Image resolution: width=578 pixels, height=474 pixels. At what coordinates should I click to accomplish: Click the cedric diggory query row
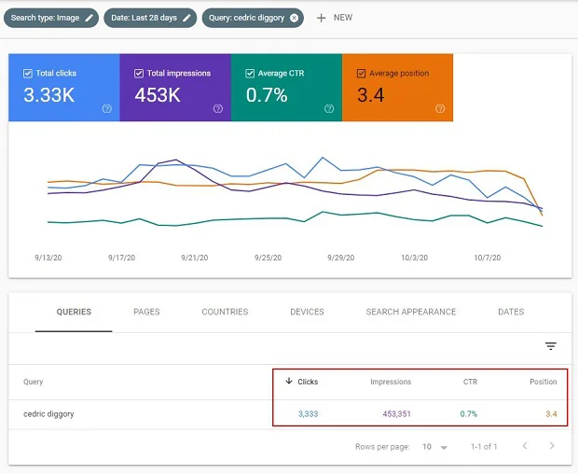(x=50, y=413)
